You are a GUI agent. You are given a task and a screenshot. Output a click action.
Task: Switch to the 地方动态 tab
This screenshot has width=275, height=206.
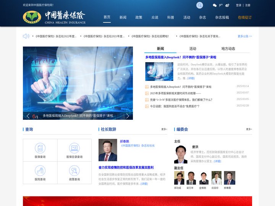pos(228,49)
